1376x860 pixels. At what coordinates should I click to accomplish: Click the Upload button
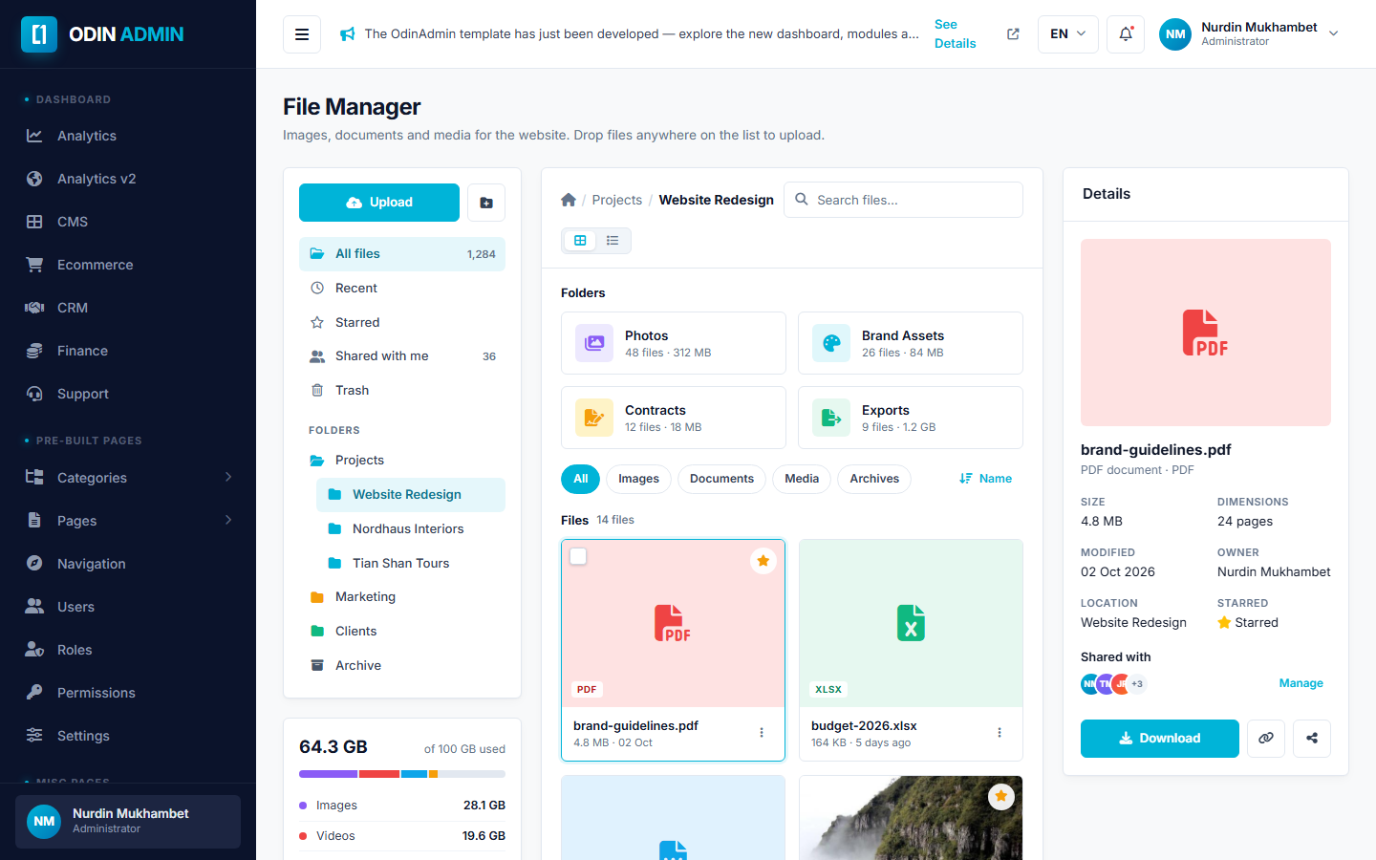point(379,203)
